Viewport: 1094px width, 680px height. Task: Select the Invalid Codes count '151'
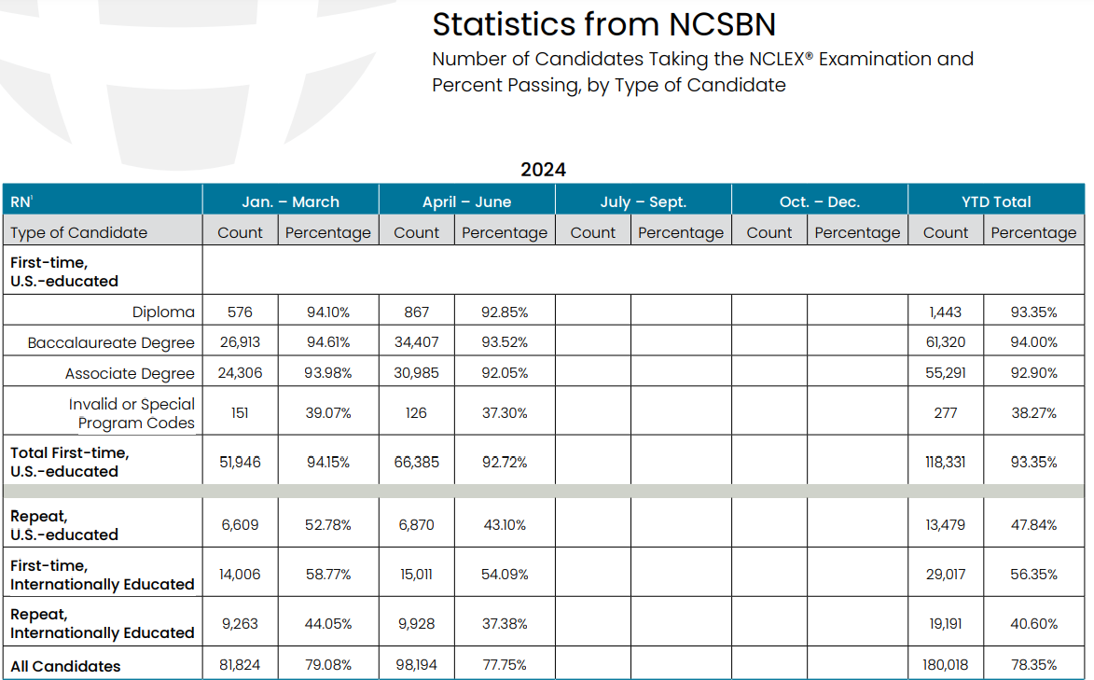coord(240,413)
